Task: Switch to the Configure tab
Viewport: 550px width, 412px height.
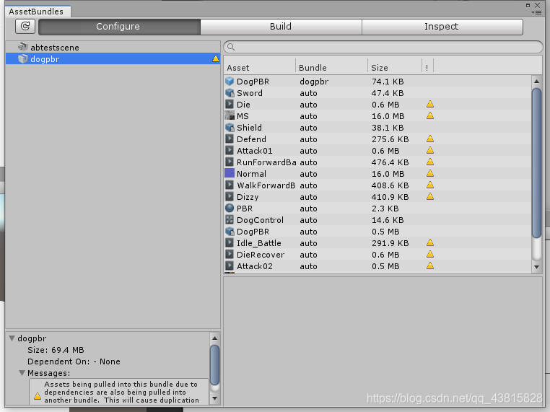Action: click(x=119, y=27)
